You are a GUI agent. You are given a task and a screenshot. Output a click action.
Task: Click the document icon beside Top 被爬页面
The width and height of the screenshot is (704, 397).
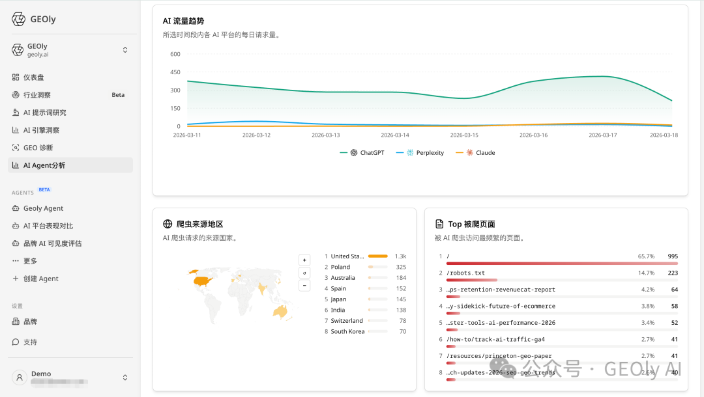[439, 224]
